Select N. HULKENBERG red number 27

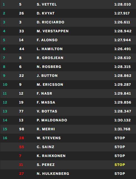click(x=21, y=174)
